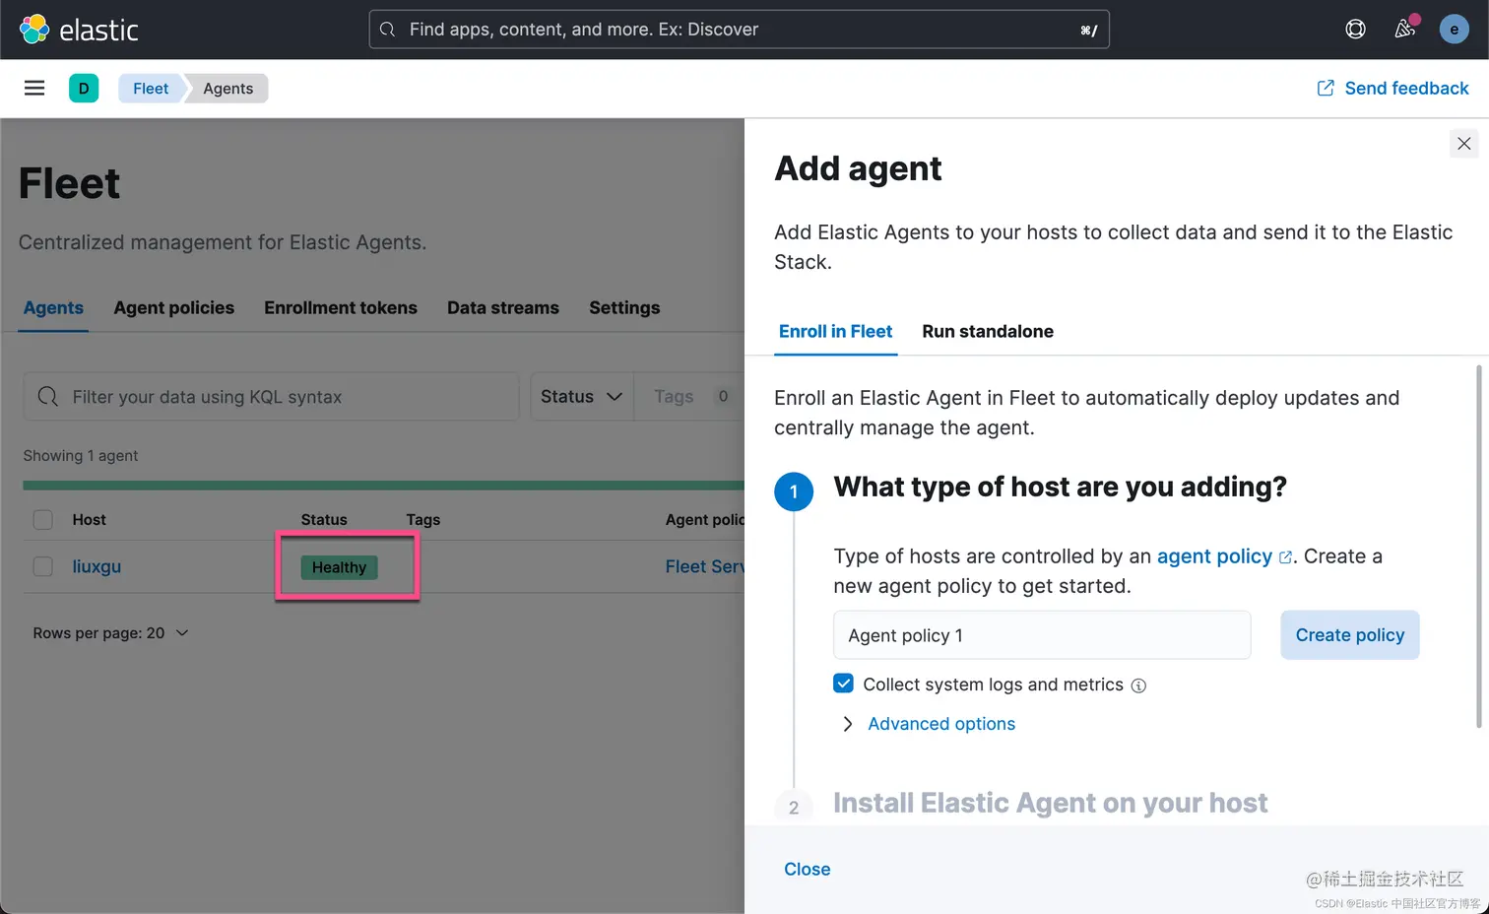
Task: Click the Install Elastic Agent on your host step
Action: (x=1050, y=803)
